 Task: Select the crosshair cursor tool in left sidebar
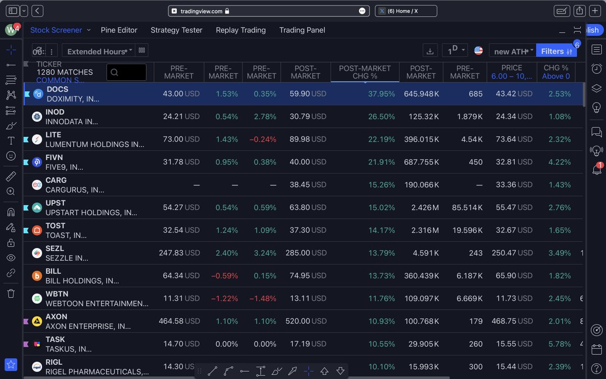pyautogui.click(x=11, y=50)
